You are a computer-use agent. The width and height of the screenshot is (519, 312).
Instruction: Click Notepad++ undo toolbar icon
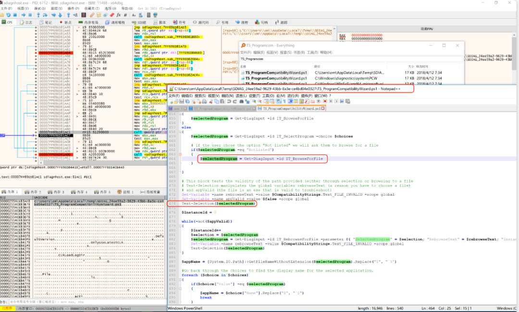click(229, 101)
